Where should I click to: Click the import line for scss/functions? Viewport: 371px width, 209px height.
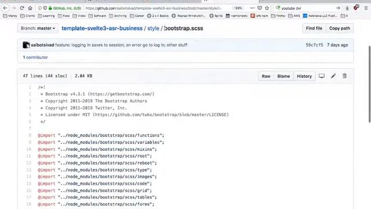(101, 135)
